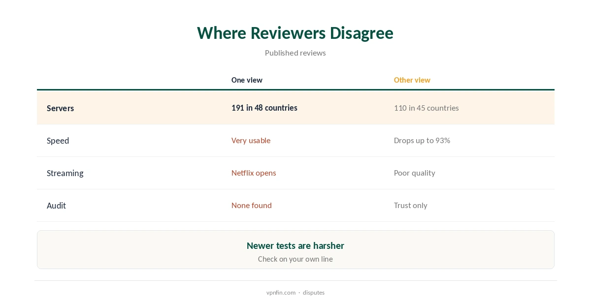The width and height of the screenshot is (591, 302).
Task: Click the 'Check on your own line' note
Action: click(295, 259)
